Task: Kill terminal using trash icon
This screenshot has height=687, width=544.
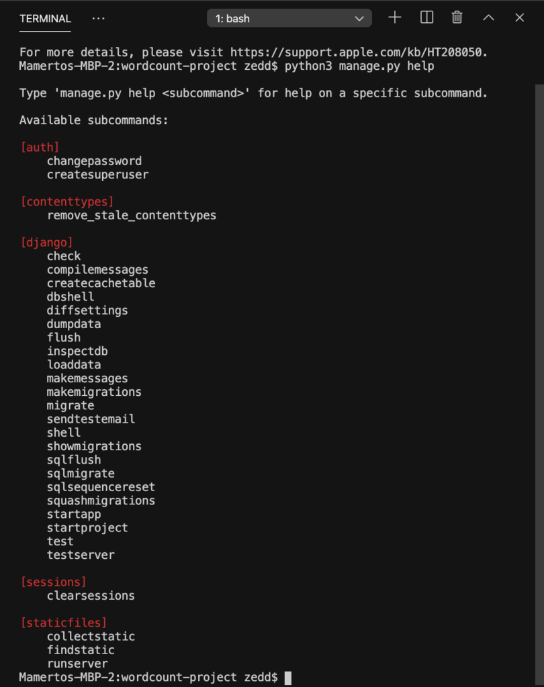Action: point(457,17)
